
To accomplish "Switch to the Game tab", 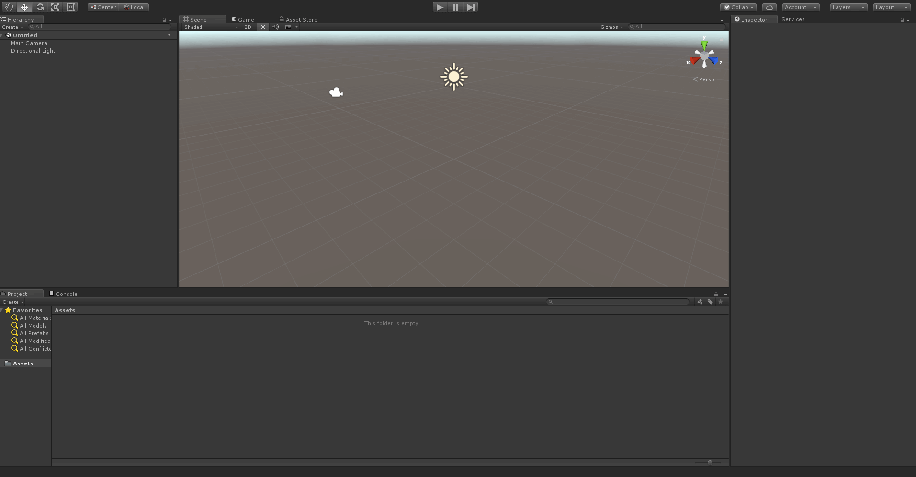I will coord(243,20).
